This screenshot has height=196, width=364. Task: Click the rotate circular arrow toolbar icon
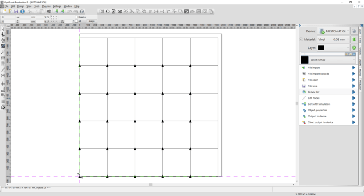[108, 11]
